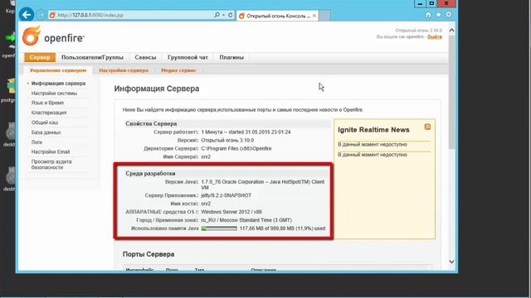The width and height of the screenshot is (531, 298).
Task: Open Медиа сервис sub-tab
Action: click(x=178, y=70)
